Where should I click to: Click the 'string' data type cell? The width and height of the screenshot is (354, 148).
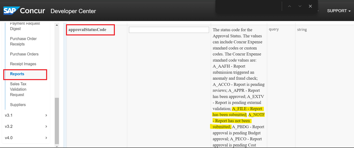click(x=302, y=29)
